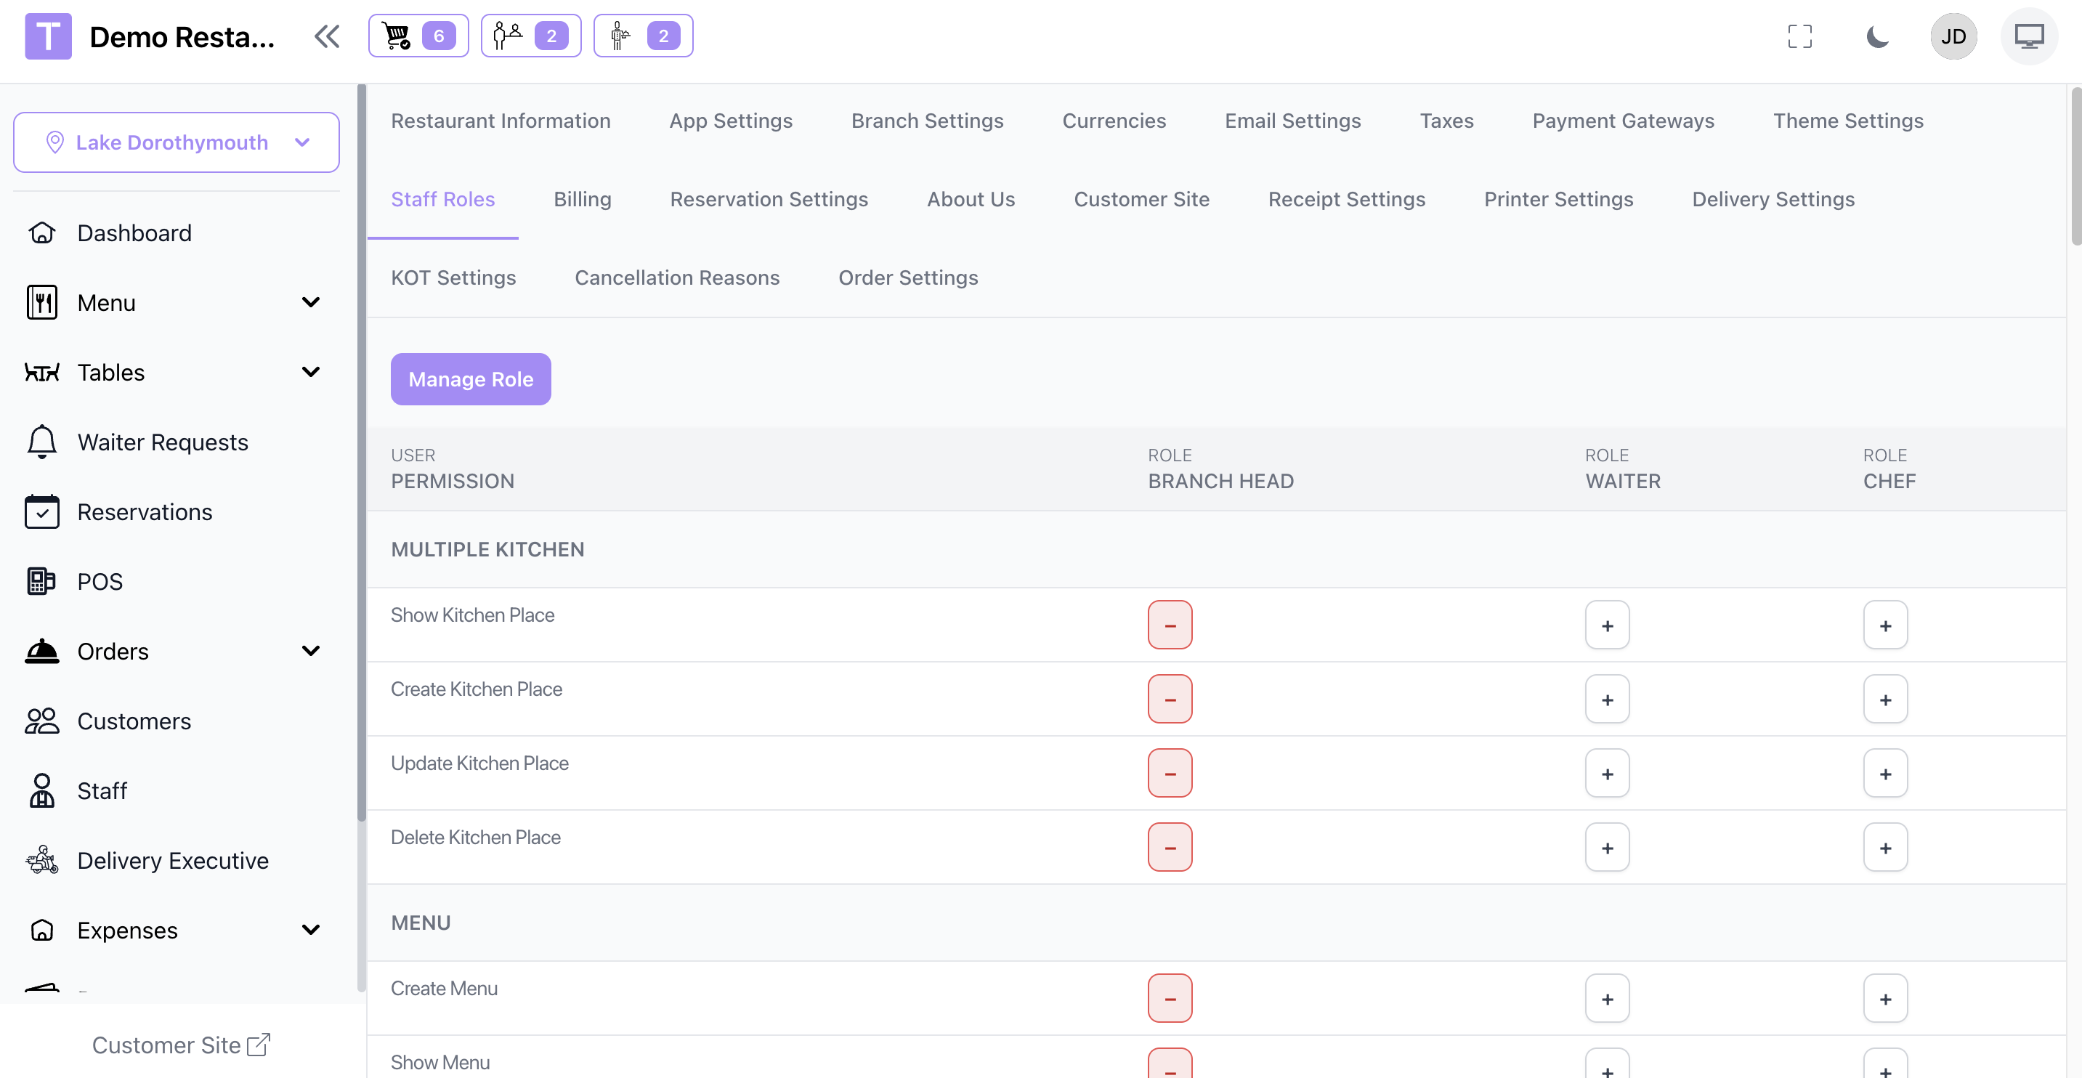Open Customer Site link at sidebar bottom
Viewport: 2082px width, 1078px height.
click(x=181, y=1044)
